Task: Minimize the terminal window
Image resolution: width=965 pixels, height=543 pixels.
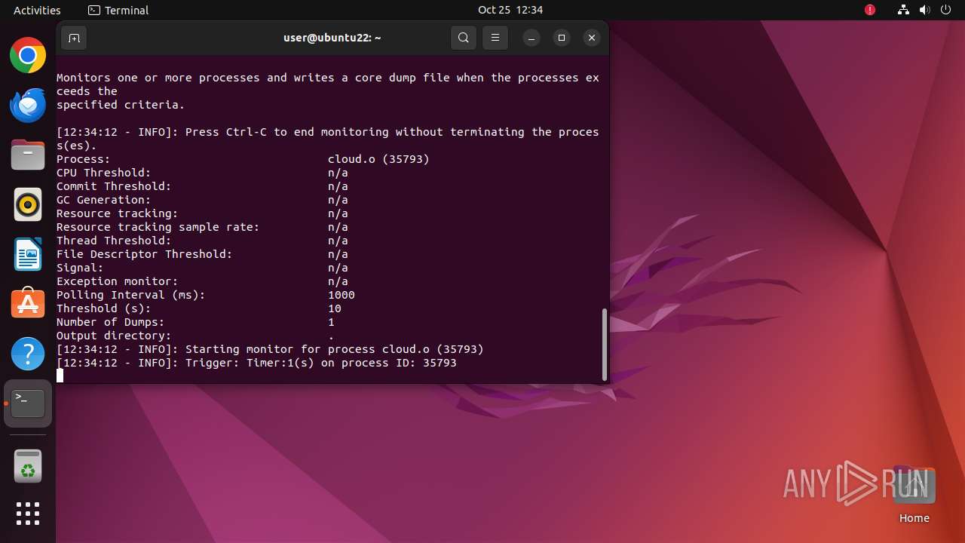Action: coord(532,38)
